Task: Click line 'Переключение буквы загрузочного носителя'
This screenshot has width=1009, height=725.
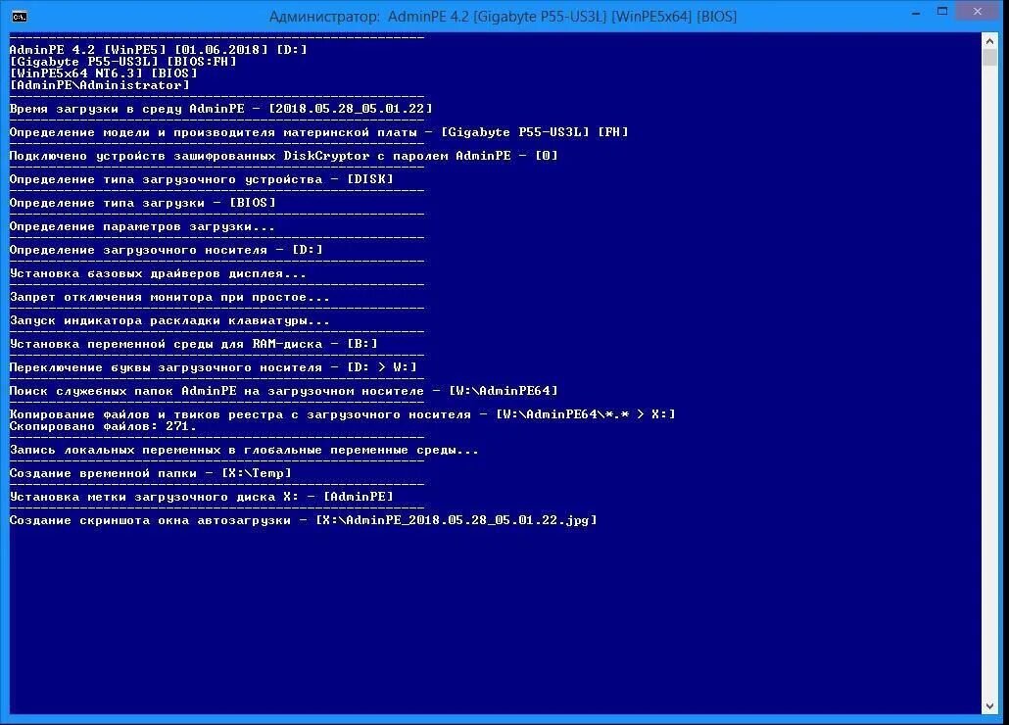Action: (213, 367)
